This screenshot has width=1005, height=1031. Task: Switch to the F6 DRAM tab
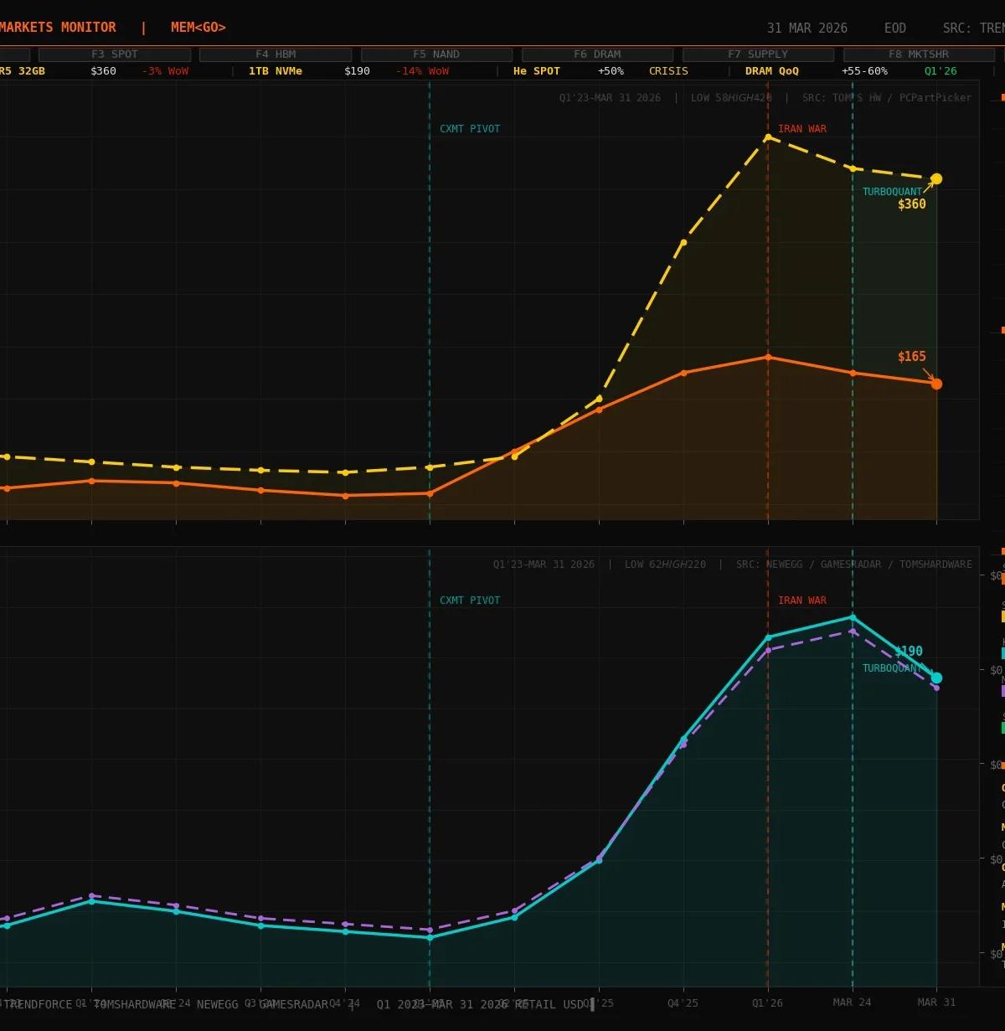[596, 54]
